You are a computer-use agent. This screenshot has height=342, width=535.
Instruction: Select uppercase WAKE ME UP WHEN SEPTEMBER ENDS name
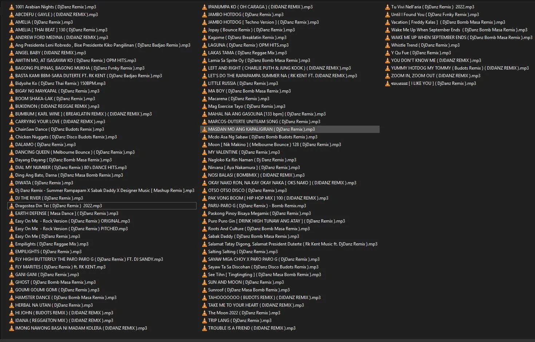point(462,38)
